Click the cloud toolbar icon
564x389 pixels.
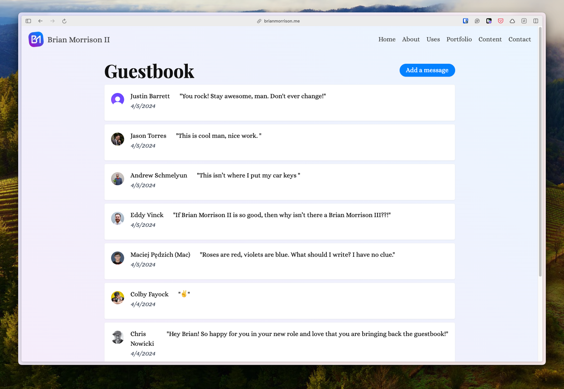tap(512, 21)
